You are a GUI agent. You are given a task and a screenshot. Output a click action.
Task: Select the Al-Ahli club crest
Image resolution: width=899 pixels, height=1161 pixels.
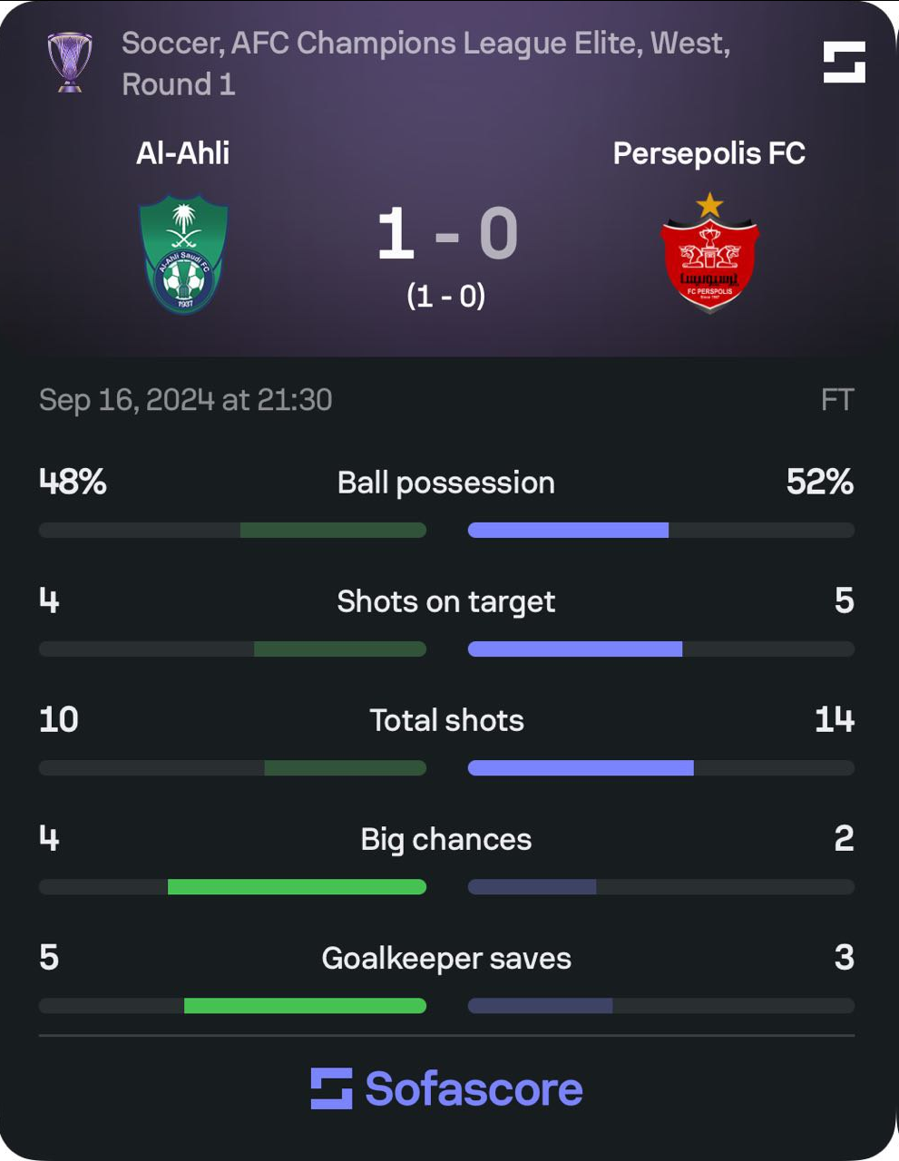pyautogui.click(x=184, y=254)
